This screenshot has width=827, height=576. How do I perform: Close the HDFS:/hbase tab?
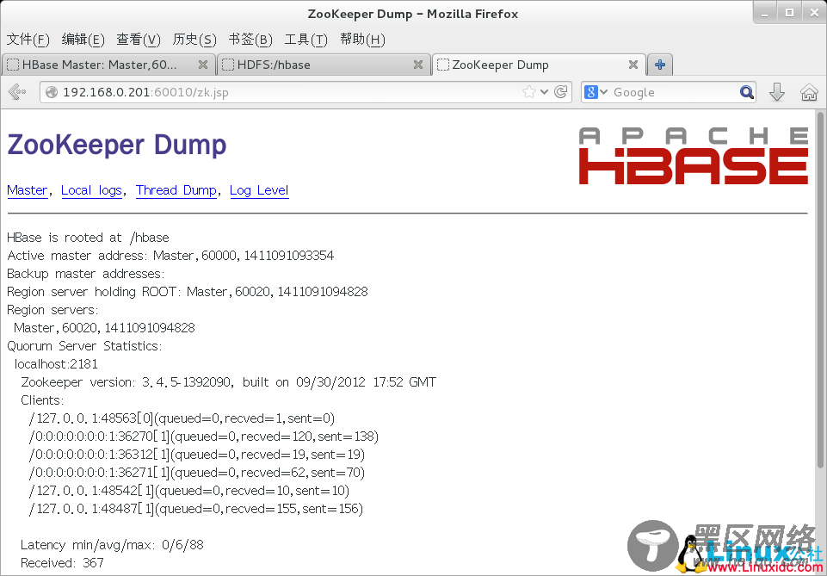coord(418,65)
